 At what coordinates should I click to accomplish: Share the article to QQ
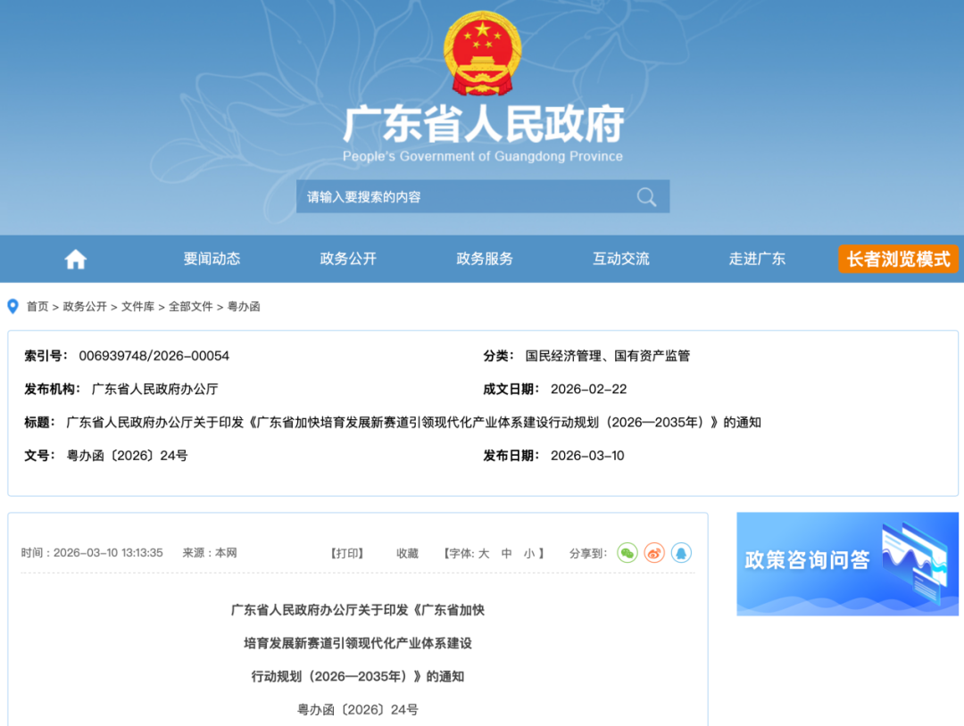pyautogui.click(x=681, y=553)
